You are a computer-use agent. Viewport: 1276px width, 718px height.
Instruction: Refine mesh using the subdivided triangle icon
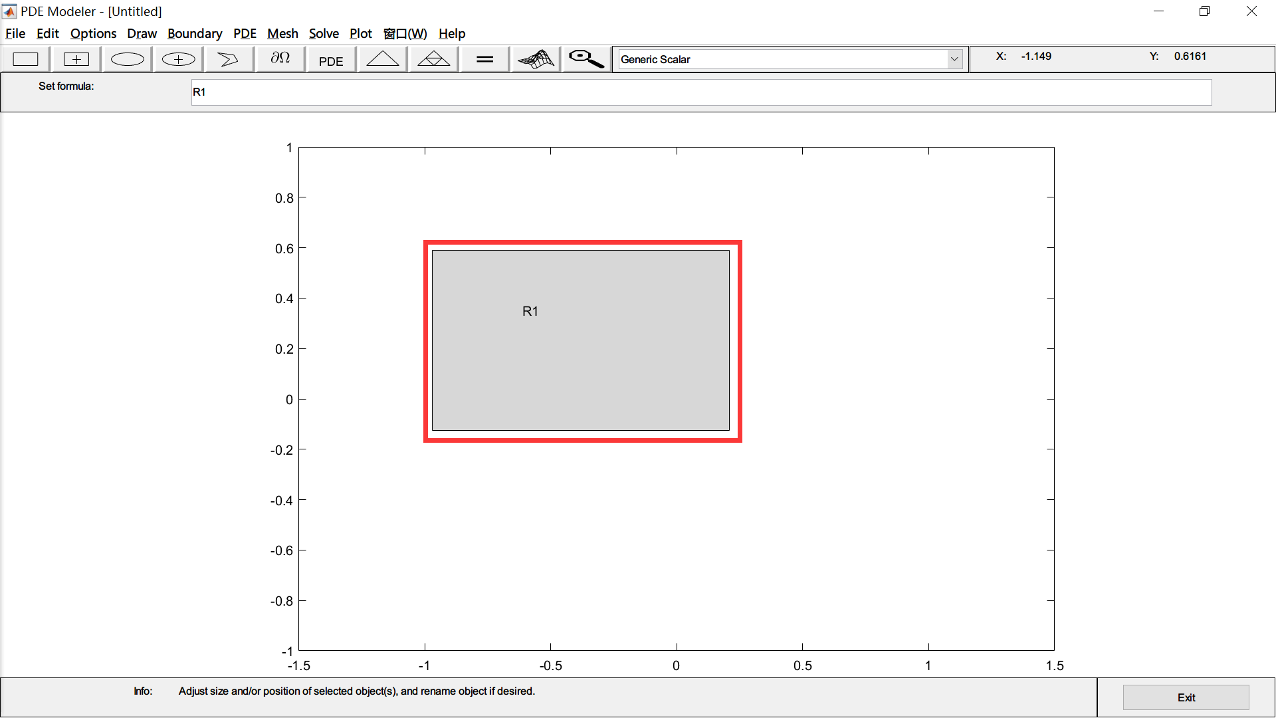pyautogui.click(x=433, y=59)
